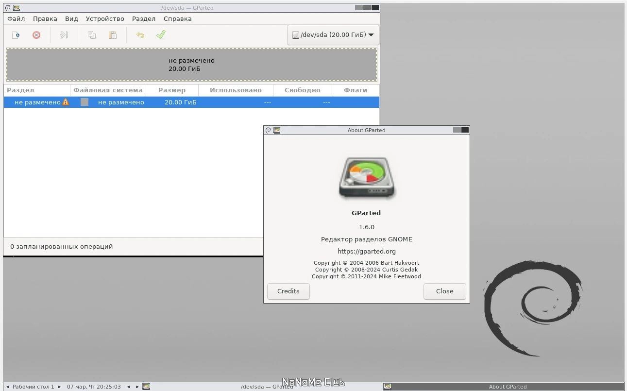Viewport: 627px width, 391px height.
Task: Click the Размер column header
Action: [172, 90]
